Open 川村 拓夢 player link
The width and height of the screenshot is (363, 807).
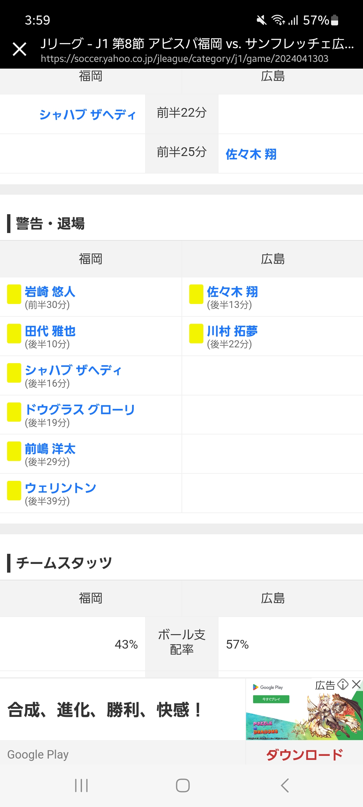pos(232,331)
